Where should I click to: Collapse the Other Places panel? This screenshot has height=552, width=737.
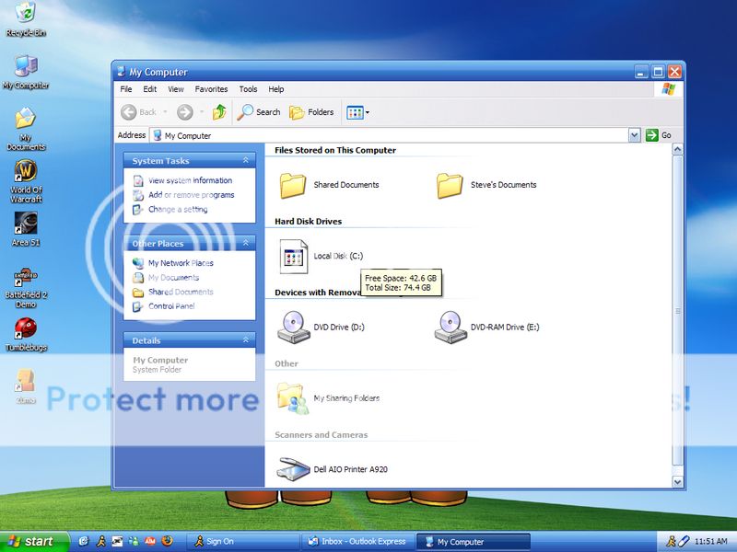click(x=246, y=244)
